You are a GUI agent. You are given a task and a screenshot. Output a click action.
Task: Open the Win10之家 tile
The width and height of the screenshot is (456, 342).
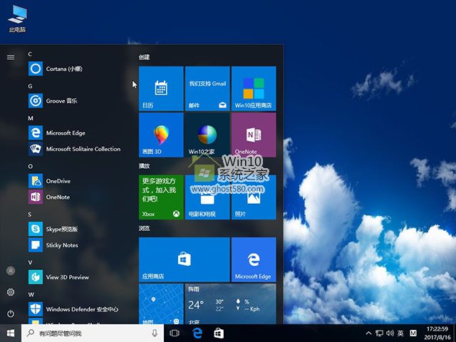207,135
